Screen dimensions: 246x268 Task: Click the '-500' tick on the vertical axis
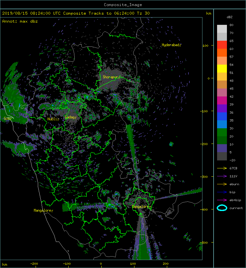click(204, 243)
